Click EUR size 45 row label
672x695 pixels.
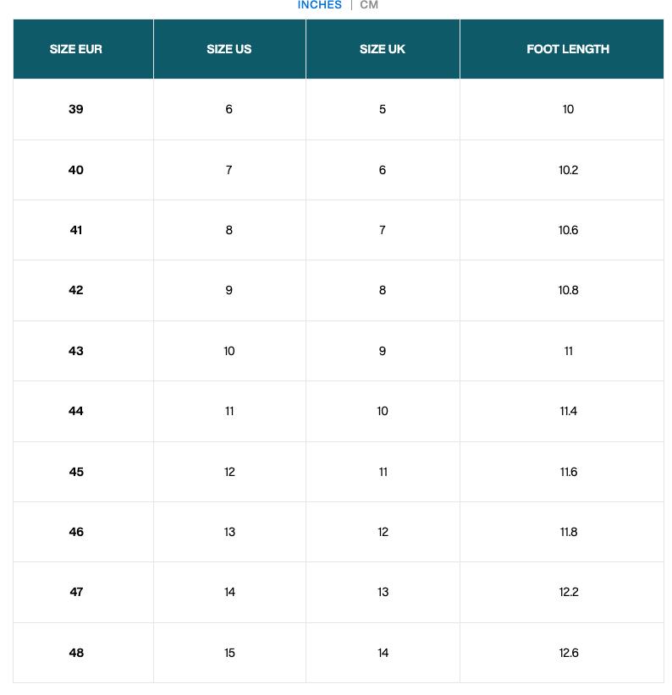pyautogui.click(x=76, y=472)
